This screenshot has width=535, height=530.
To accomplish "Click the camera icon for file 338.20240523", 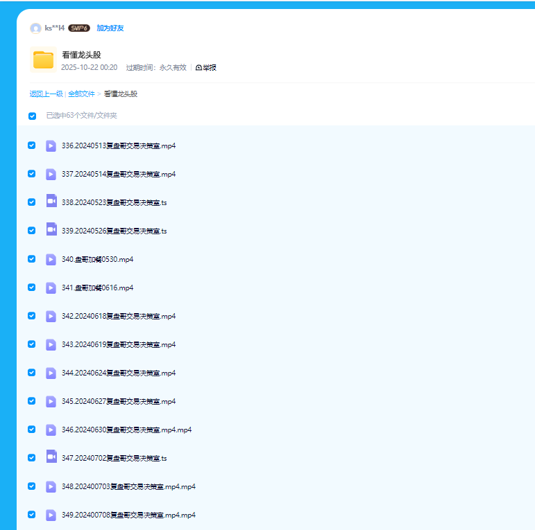I will point(51,202).
